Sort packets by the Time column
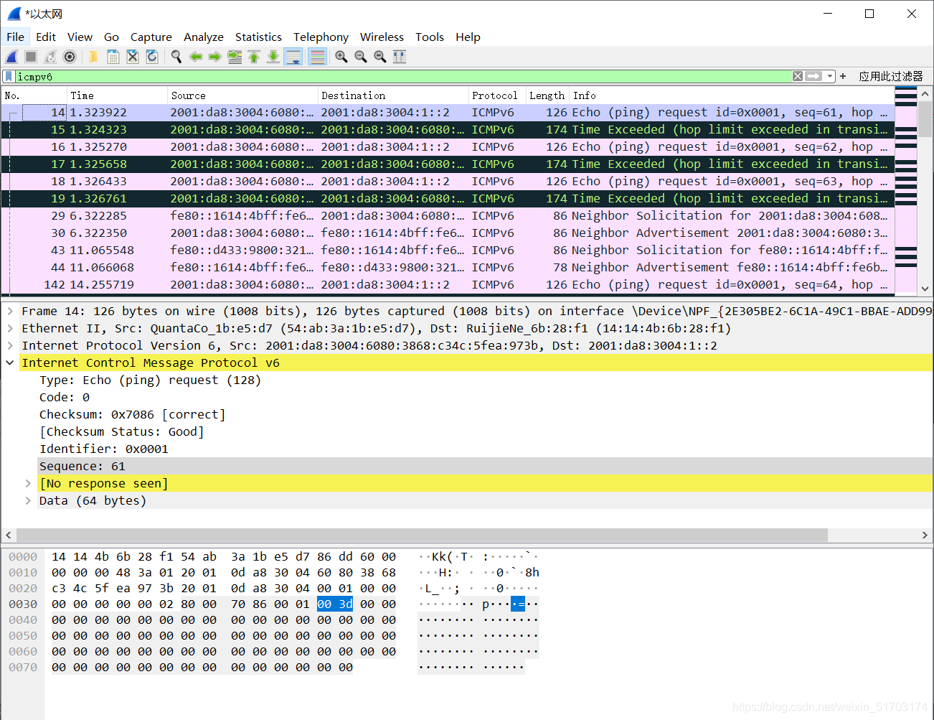Viewport: 934px width, 720px height. [117, 95]
